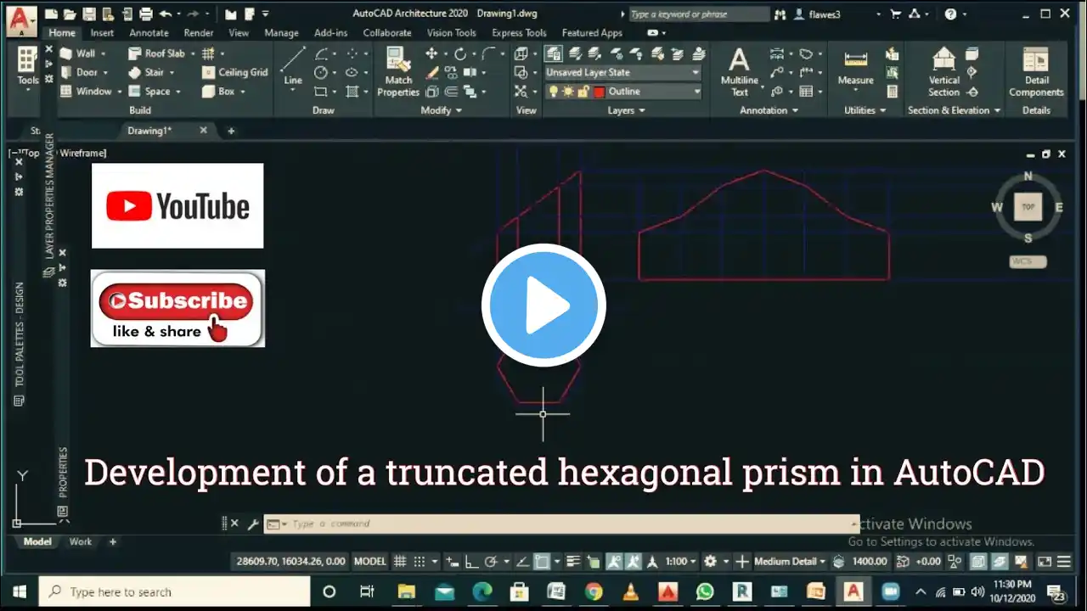Expand the Utilities panel
The height and width of the screenshot is (611, 1087).
[x=865, y=110]
